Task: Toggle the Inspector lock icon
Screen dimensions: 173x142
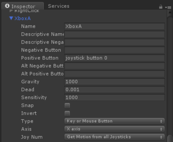Action: pyautogui.click(x=161, y=7)
